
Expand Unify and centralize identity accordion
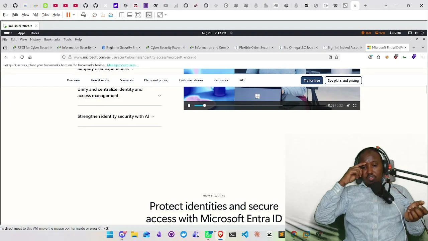coord(119,92)
